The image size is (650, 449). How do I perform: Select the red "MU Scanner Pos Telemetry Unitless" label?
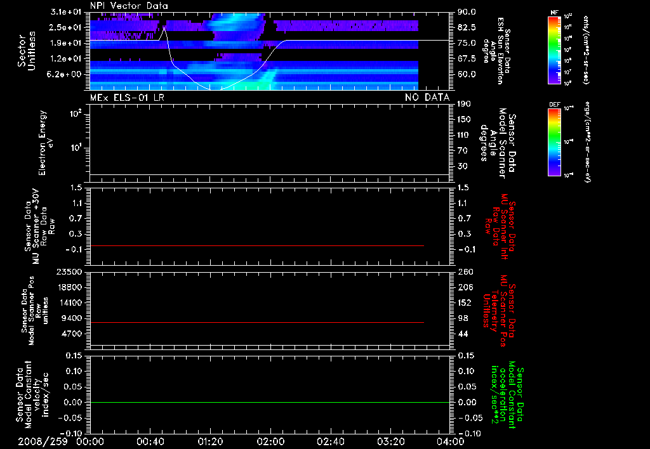click(x=499, y=311)
